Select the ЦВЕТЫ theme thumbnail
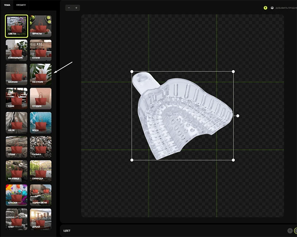Image resolution: width=297 pixels, height=237 pixels. coord(16,26)
